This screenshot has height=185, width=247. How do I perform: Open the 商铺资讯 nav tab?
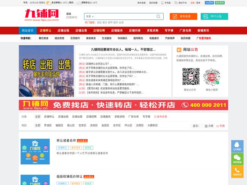[203, 30]
